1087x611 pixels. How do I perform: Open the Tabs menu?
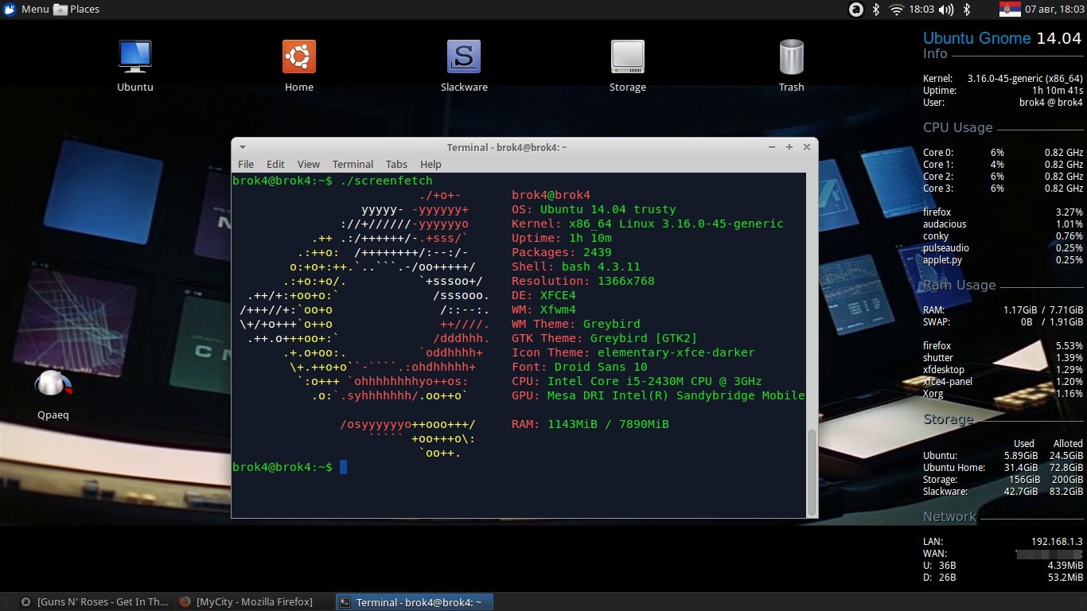coord(396,164)
